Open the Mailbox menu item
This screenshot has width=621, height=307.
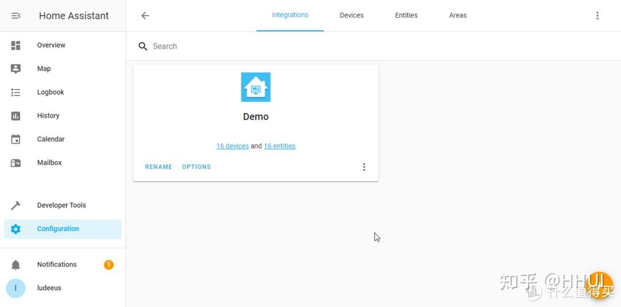(x=63, y=163)
